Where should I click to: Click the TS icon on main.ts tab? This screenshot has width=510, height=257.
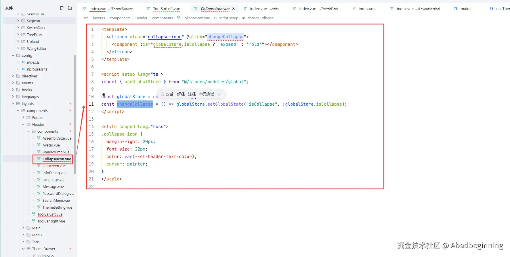point(456,9)
